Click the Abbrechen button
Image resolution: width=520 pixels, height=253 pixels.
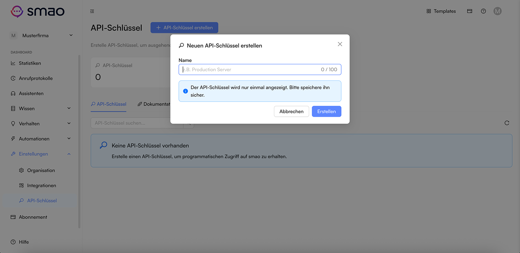292,112
